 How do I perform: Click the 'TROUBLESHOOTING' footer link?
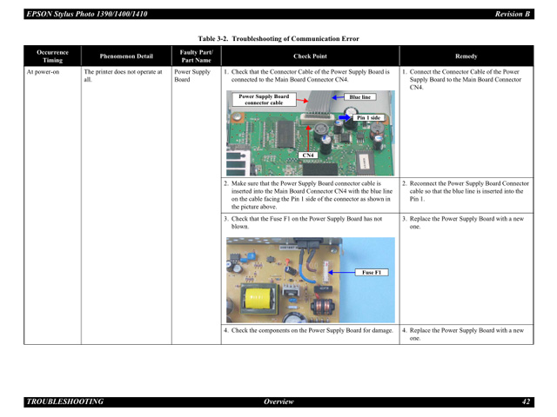(x=64, y=401)
